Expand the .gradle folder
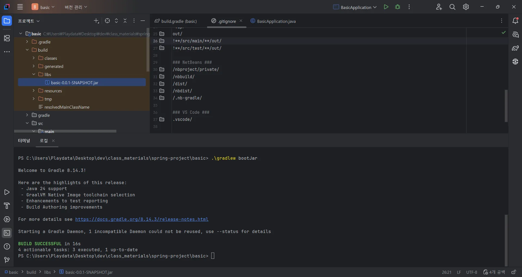The width and height of the screenshot is (522, 277). (27, 42)
